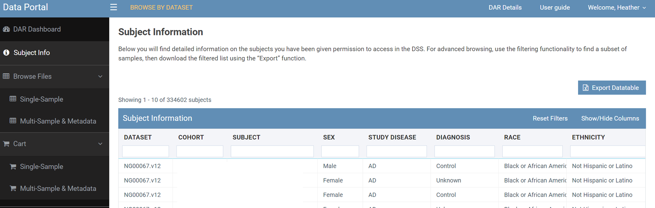Click the Subject Info circle icon
Viewport: 655px width, 208px height.
6,53
